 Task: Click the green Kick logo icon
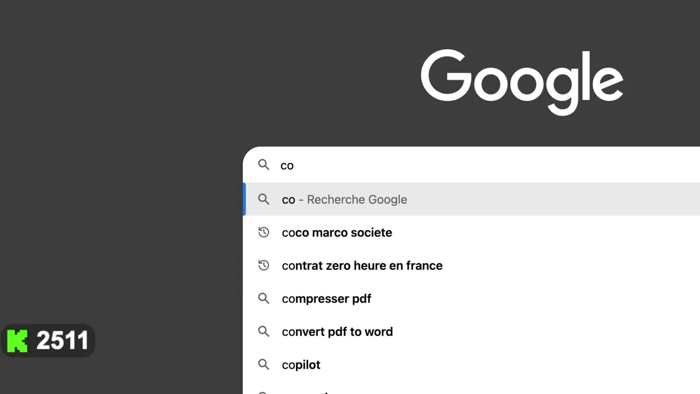tap(17, 341)
